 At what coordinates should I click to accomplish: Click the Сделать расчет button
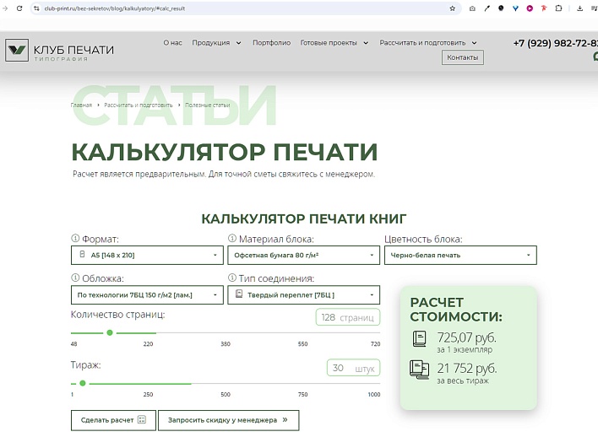point(113,420)
